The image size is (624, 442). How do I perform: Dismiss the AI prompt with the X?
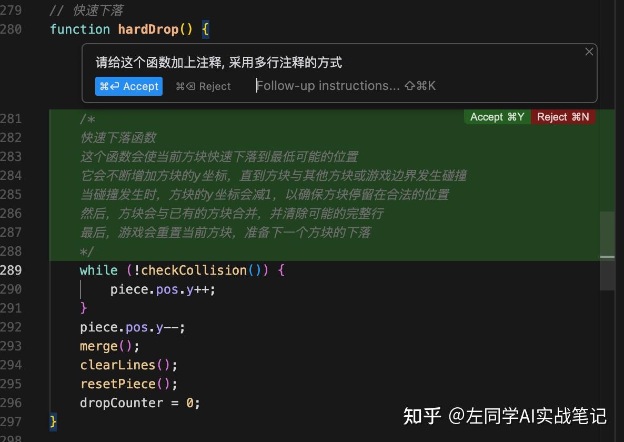tap(589, 51)
